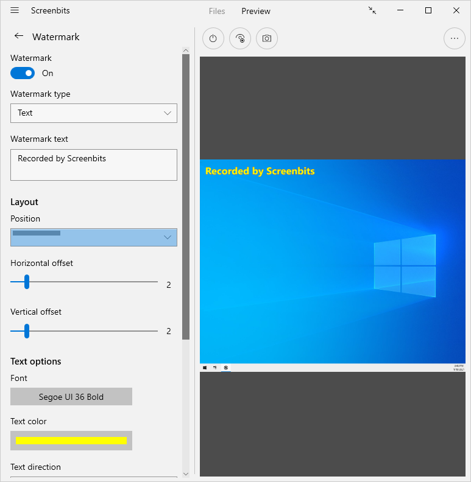Screen dimensions: 471x482
Task: Switch to the Files tab
Action: pyautogui.click(x=217, y=12)
